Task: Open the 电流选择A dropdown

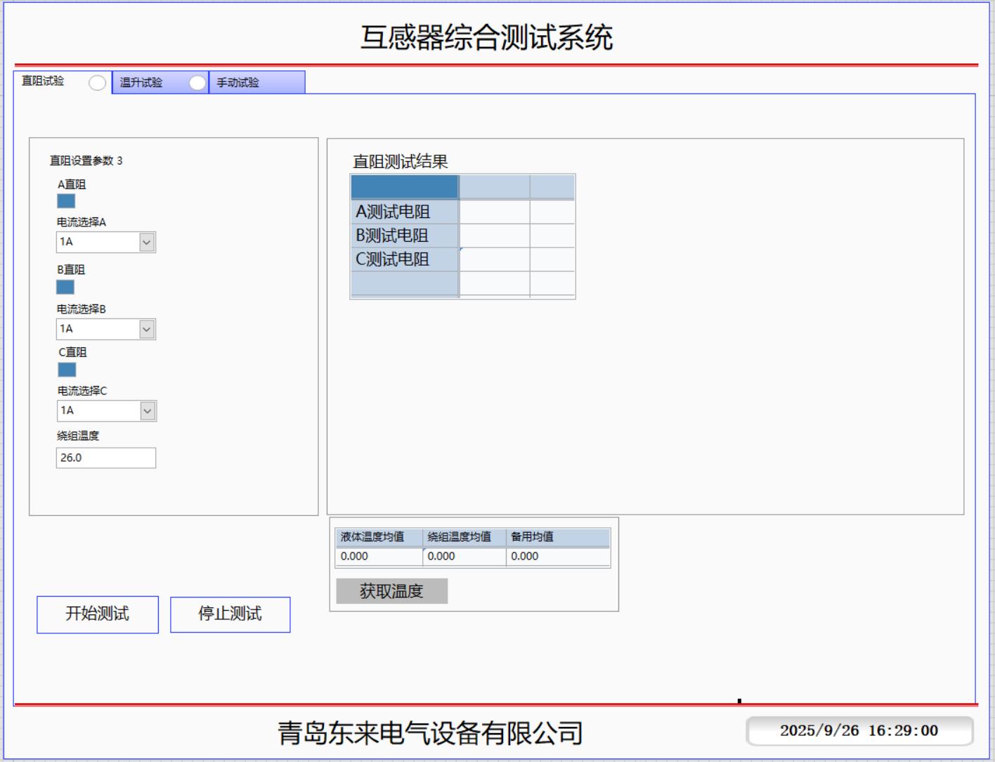Action: (146, 243)
